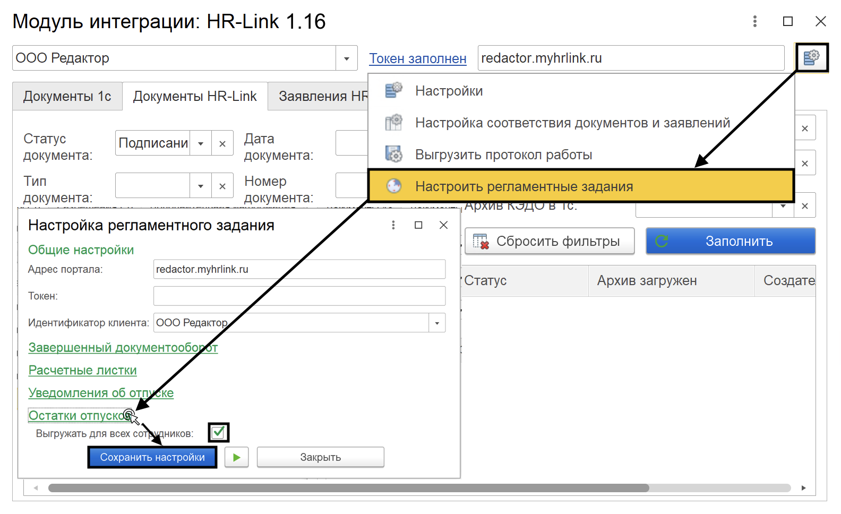
Task: Click the Токен заполнен link
Action: (418, 58)
